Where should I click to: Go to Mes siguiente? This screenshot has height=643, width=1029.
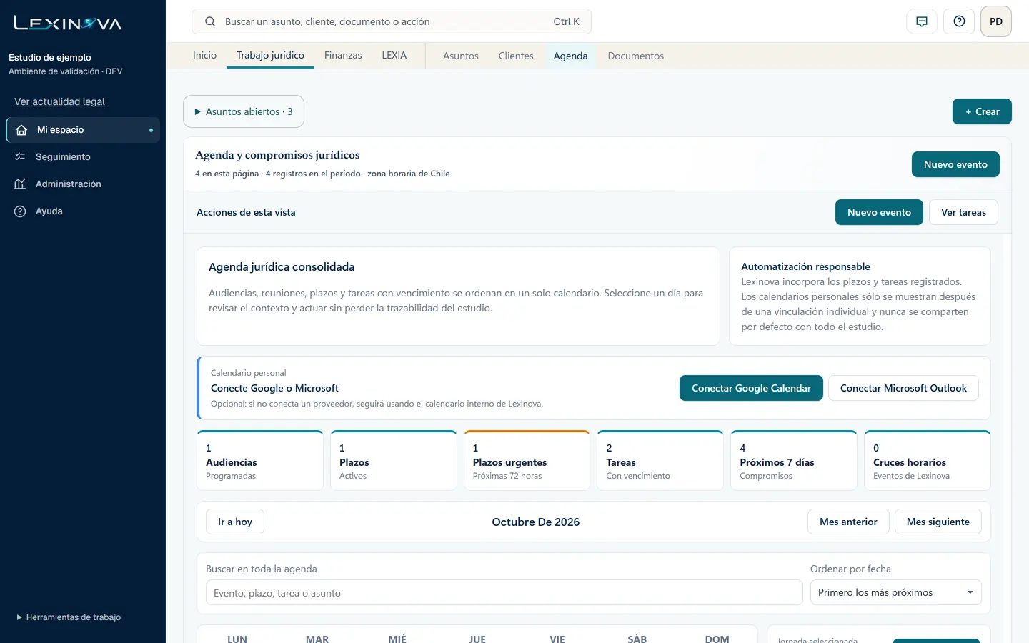click(938, 522)
